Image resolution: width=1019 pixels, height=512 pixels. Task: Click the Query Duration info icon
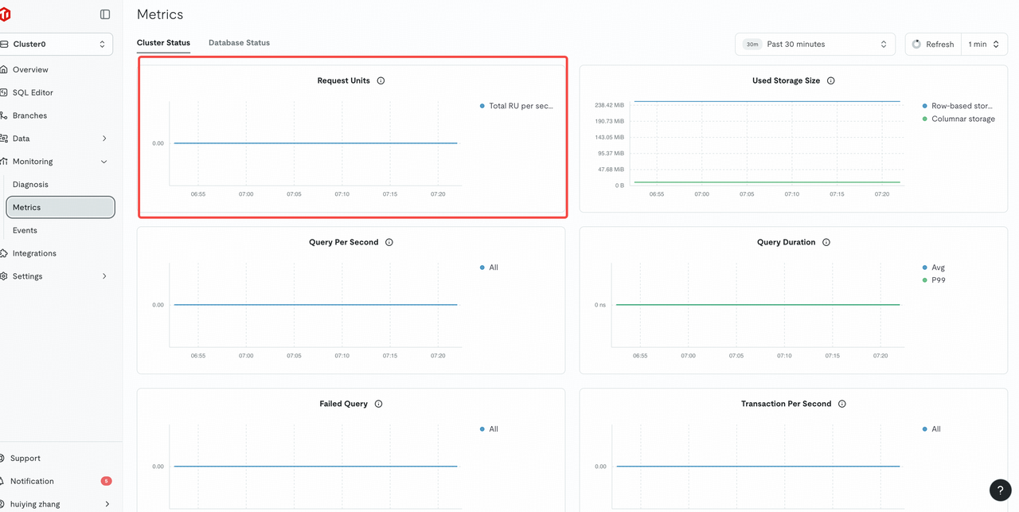[826, 242]
